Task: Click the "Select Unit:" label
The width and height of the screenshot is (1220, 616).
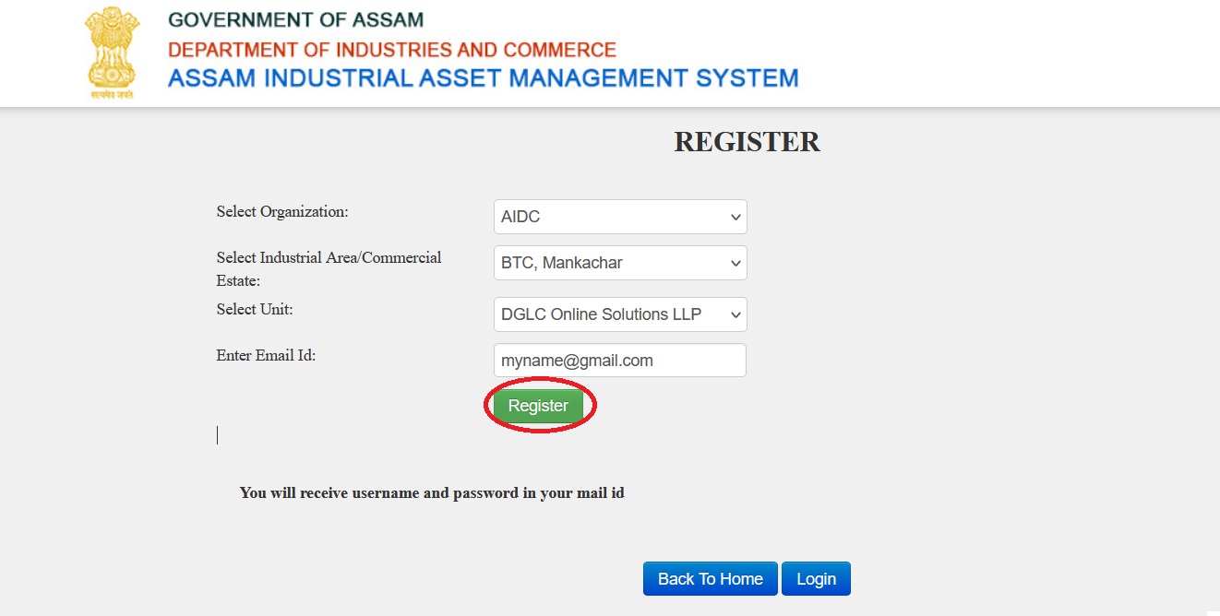Action: tap(255, 310)
